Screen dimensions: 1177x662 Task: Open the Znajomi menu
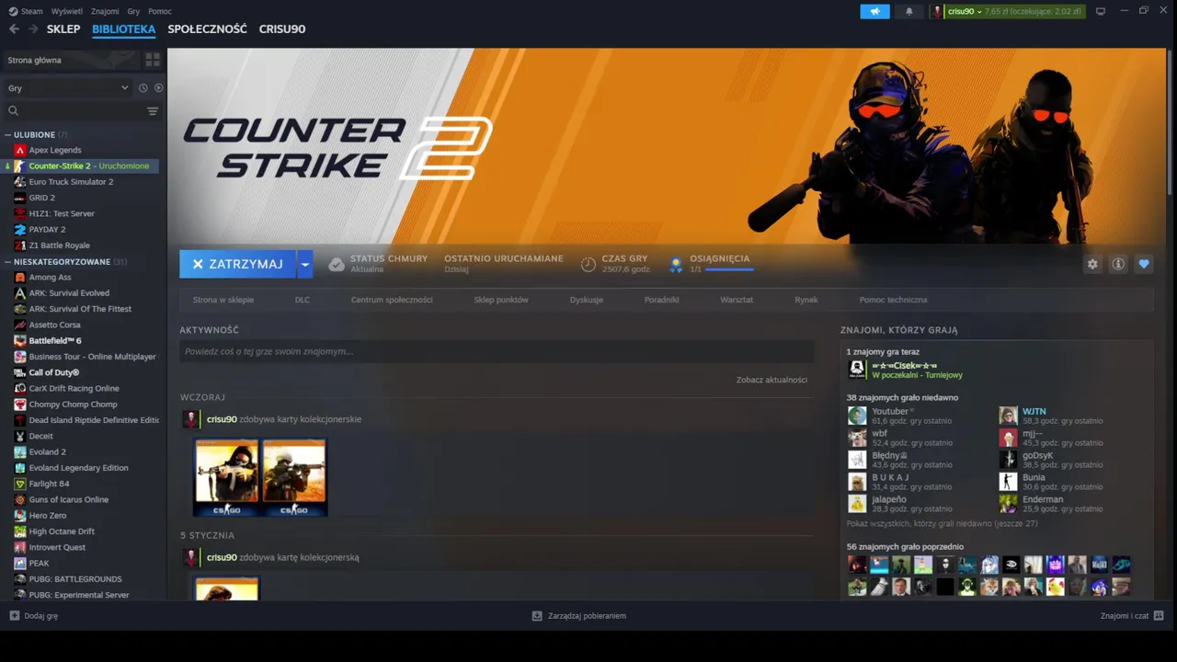click(105, 11)
